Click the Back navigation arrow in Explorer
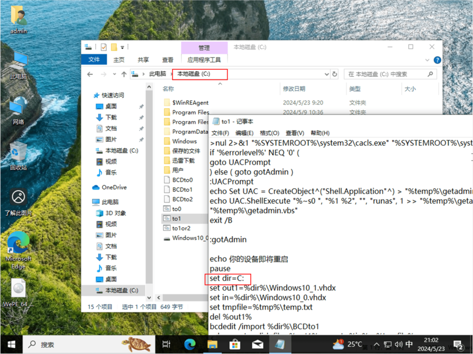 90,74
